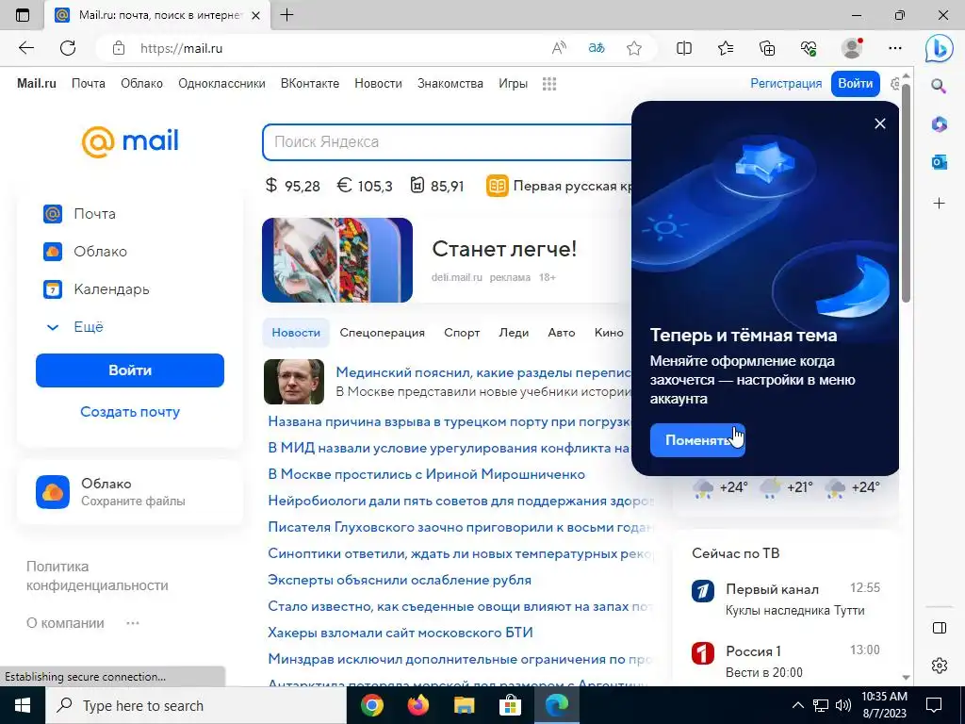Click Поменять button in theme popup
Image resolution: width=965 pixels, height=724 pixels.
[697, 440]
